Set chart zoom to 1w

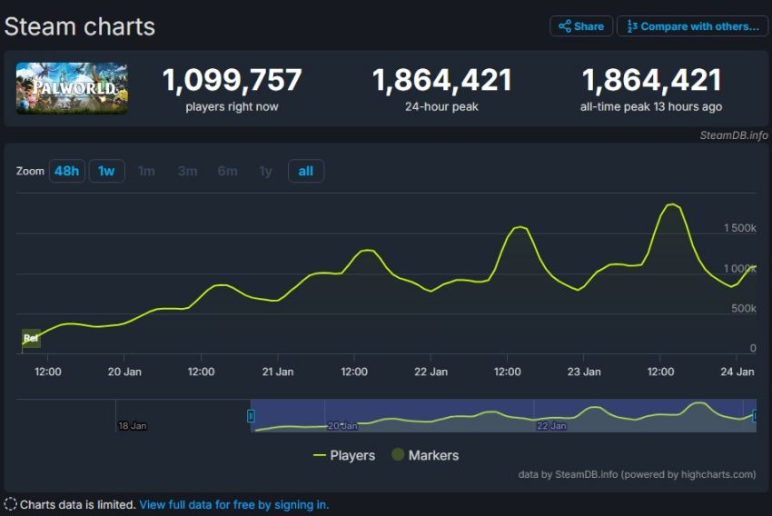tap(106, 171)
